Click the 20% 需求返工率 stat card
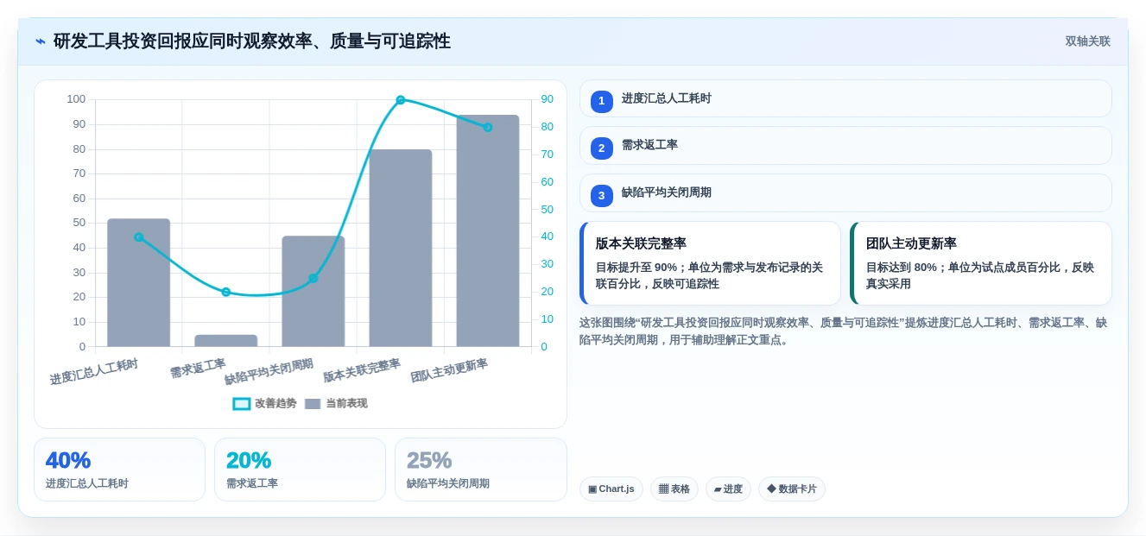 [x=300, y=470]
